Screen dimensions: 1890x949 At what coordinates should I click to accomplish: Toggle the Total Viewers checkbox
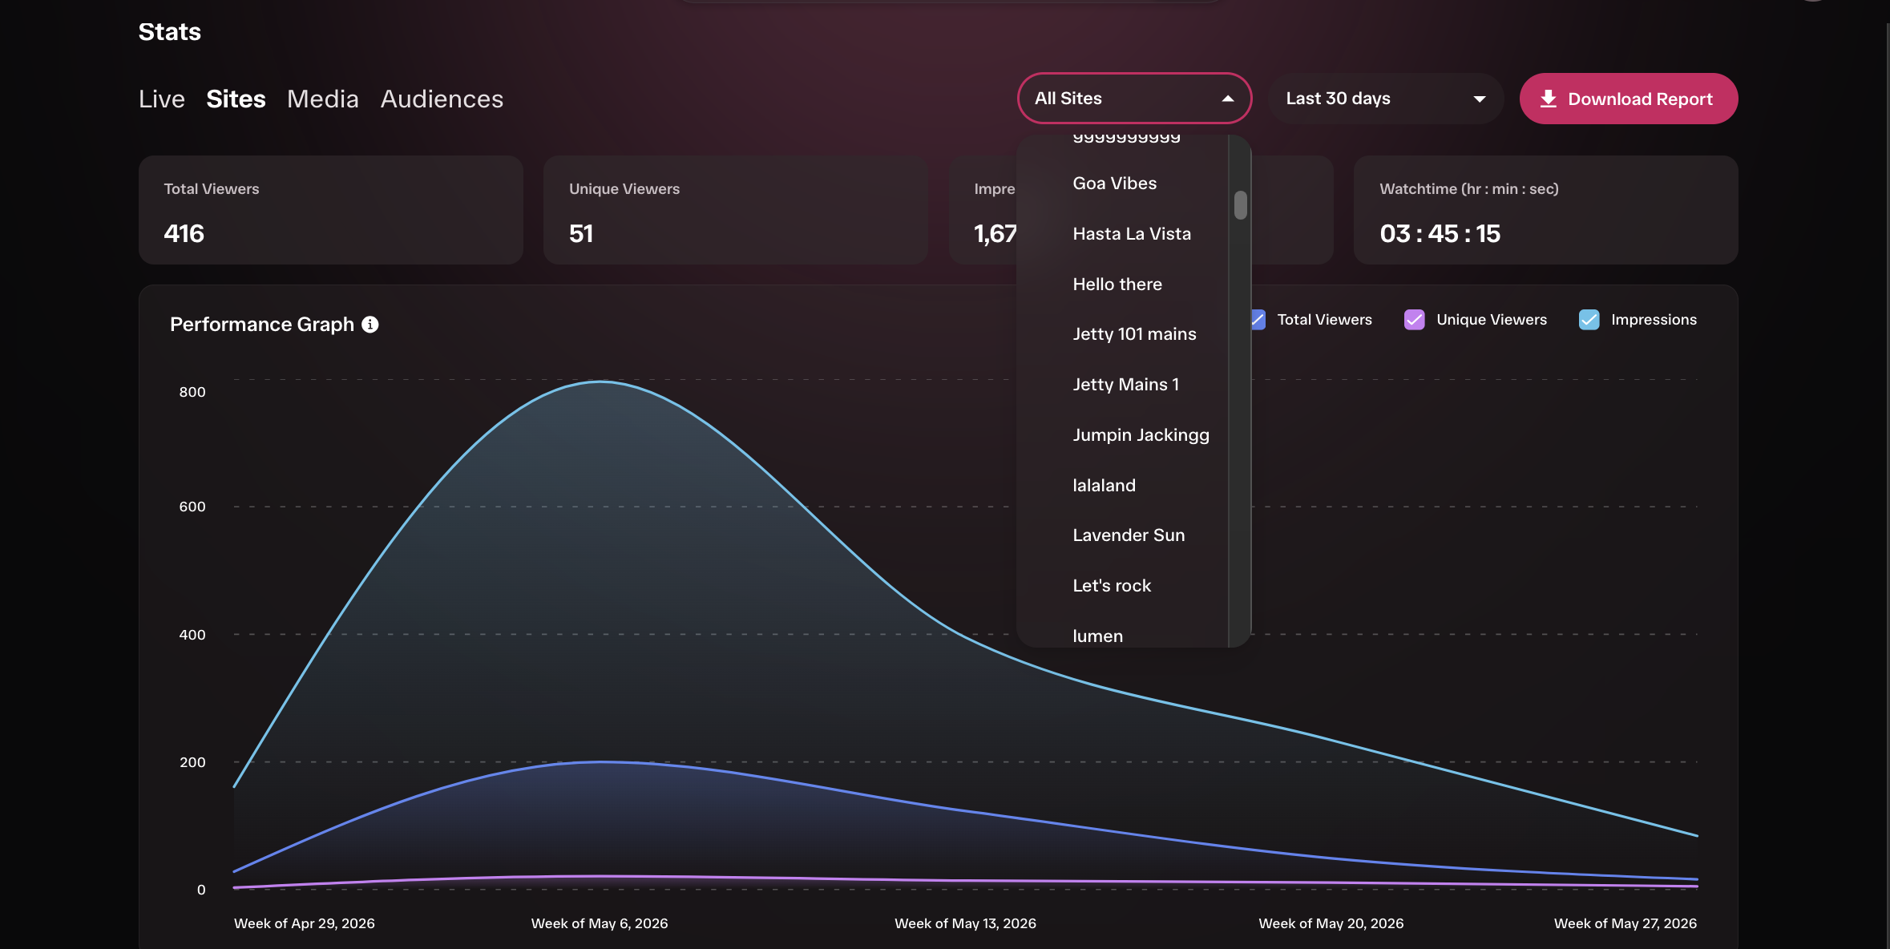[x=1258, y=320]
